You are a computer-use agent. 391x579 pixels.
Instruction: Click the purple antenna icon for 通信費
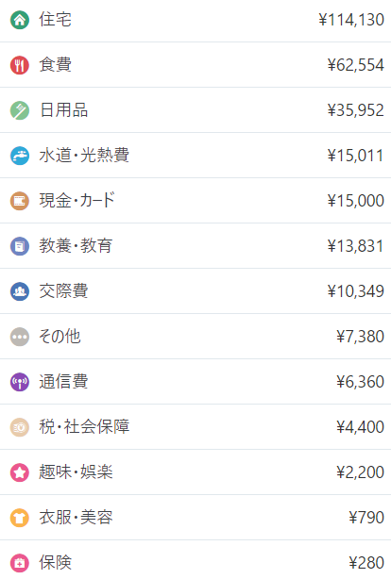coord(20,382)
